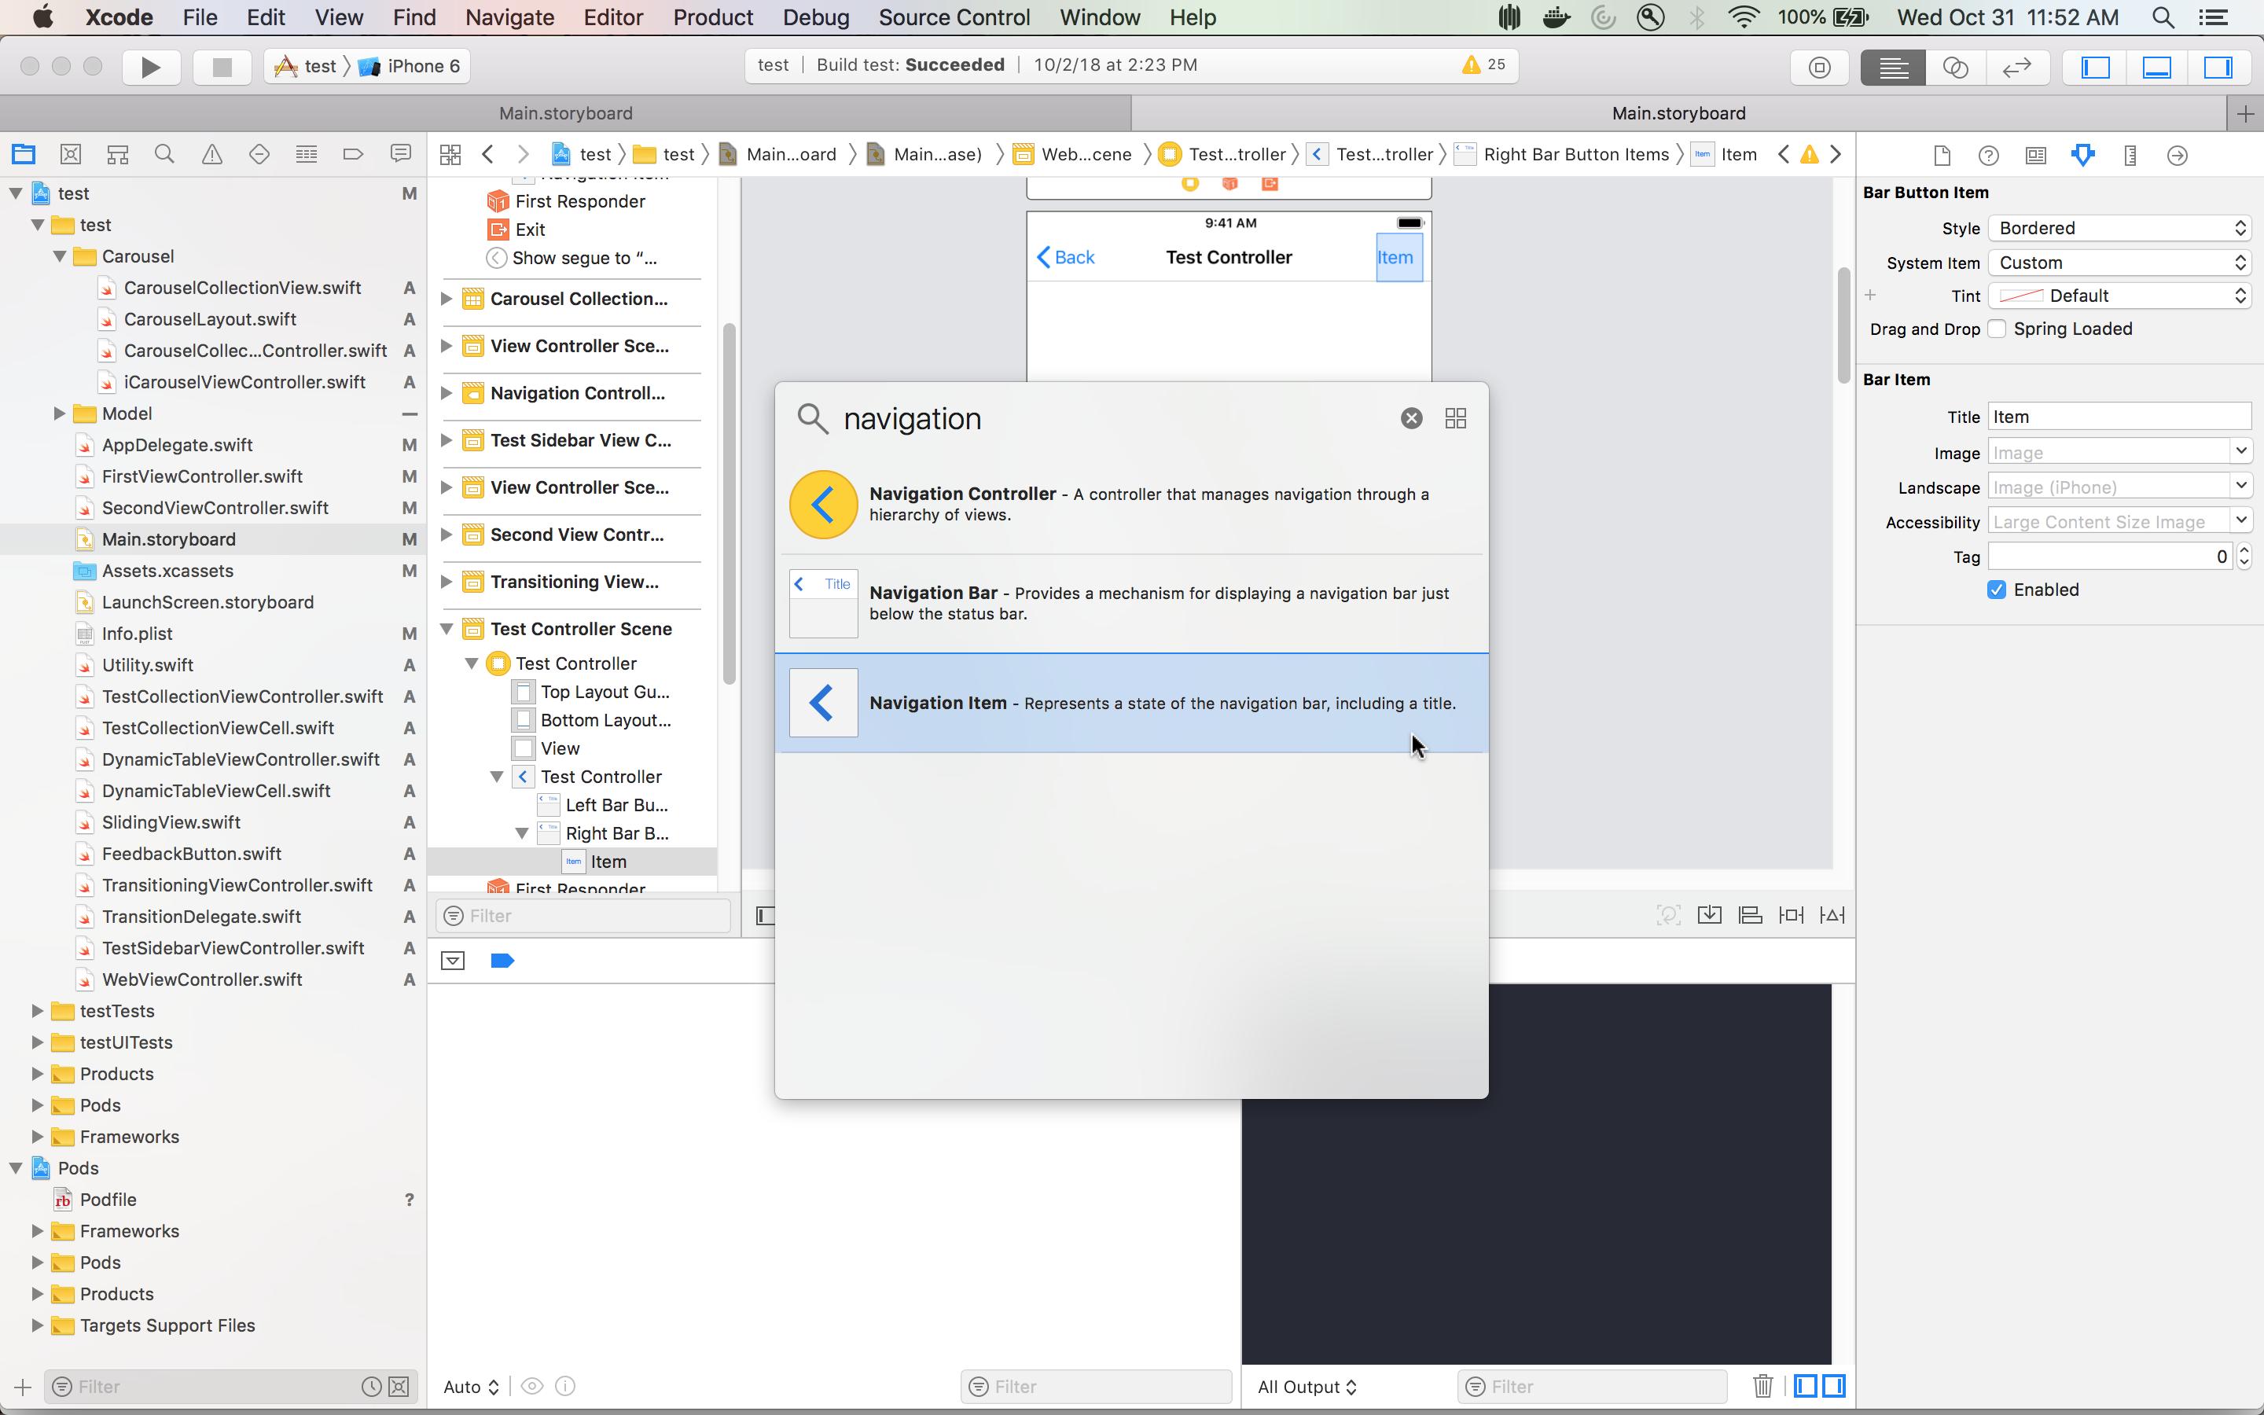The image size is (2264, 1415).
Task: Click the Stop button in toolbar
Action: tap(222, 67)
